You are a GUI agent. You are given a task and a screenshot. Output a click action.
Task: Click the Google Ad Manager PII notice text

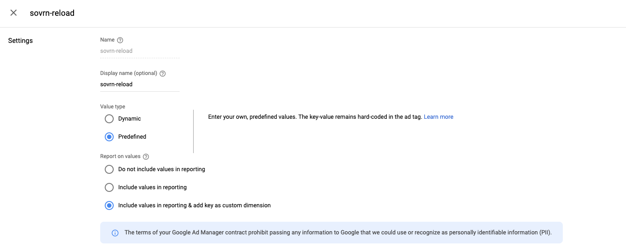pos(338,233)
